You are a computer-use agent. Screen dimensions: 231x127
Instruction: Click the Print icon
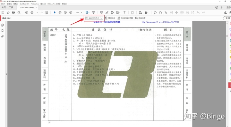13,12
